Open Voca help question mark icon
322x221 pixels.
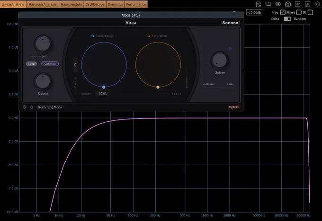coord(25,107)
